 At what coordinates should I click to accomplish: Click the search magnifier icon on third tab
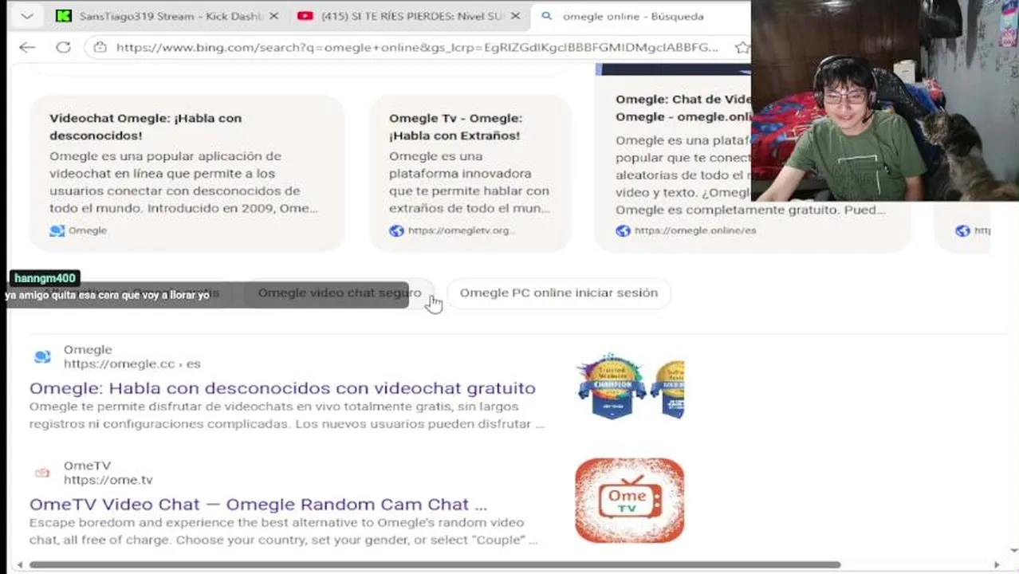click(x=547, y=16)
